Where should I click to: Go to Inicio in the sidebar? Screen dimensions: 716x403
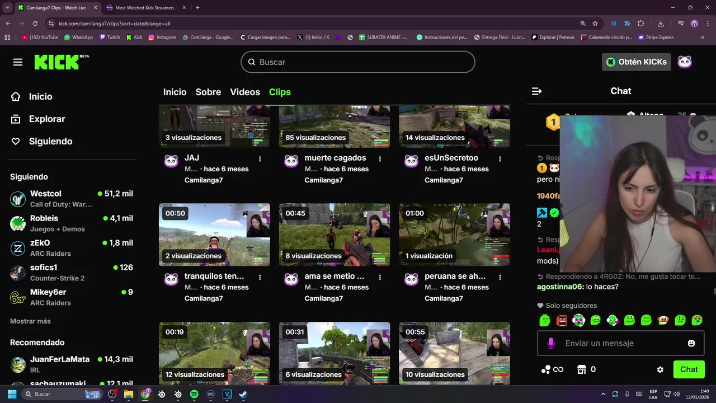(x=40, y=96)
